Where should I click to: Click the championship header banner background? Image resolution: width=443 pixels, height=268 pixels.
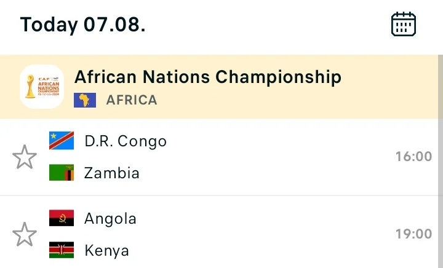click(219, 87)
